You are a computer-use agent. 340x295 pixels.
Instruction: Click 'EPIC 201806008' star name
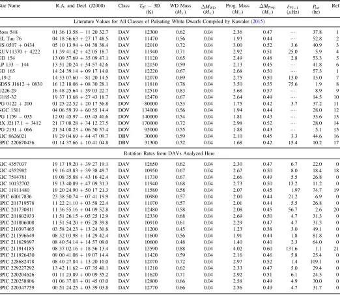coord(17,223)
